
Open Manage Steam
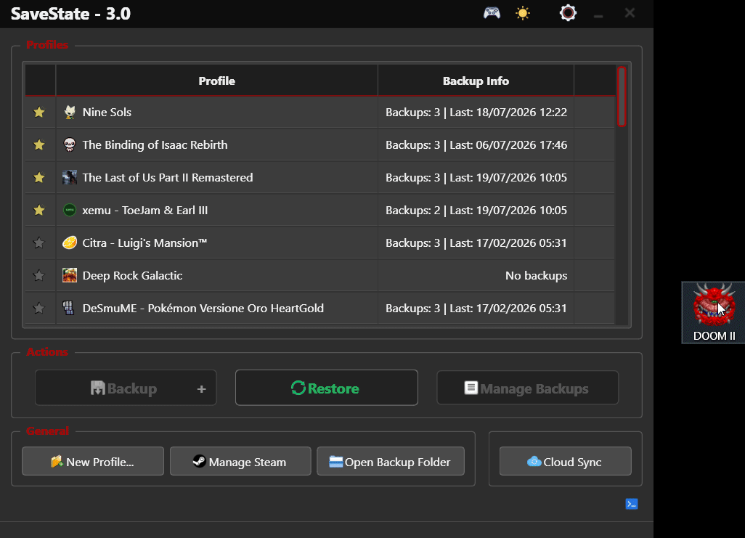pos(240,461)
